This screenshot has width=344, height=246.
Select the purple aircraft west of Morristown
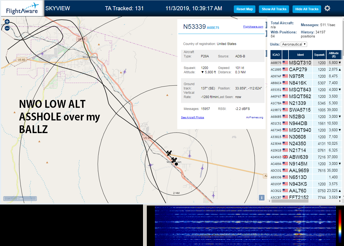coord(151,165)
